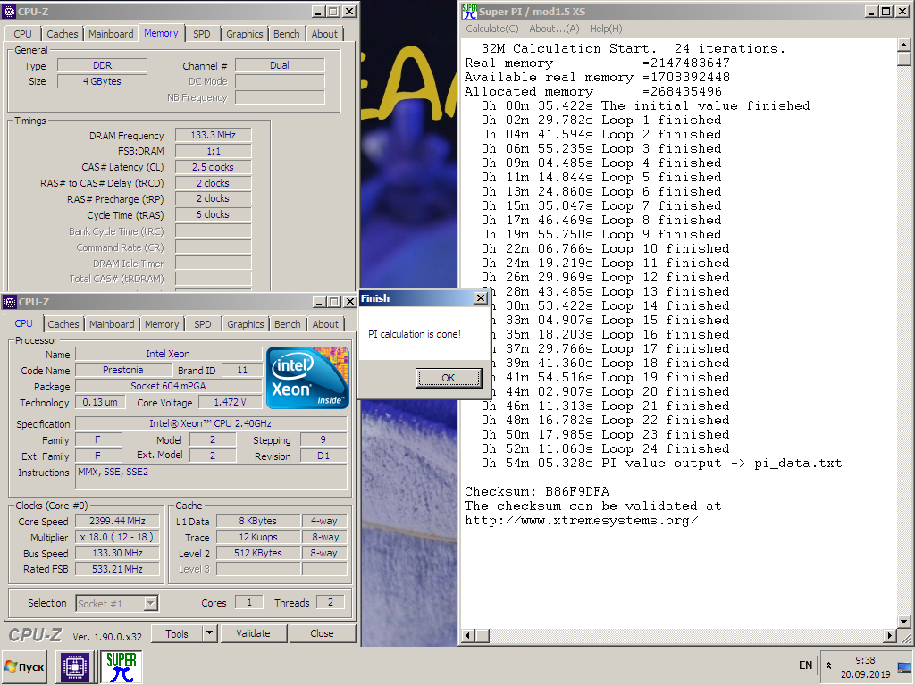
Task: Click the Memory Size value 4 GBytes
Action: (102, 81)
